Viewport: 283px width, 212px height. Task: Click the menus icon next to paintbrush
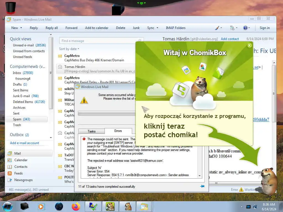[x=232, y=28]
